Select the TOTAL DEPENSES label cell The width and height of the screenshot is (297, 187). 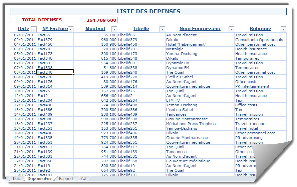point(42,20)
